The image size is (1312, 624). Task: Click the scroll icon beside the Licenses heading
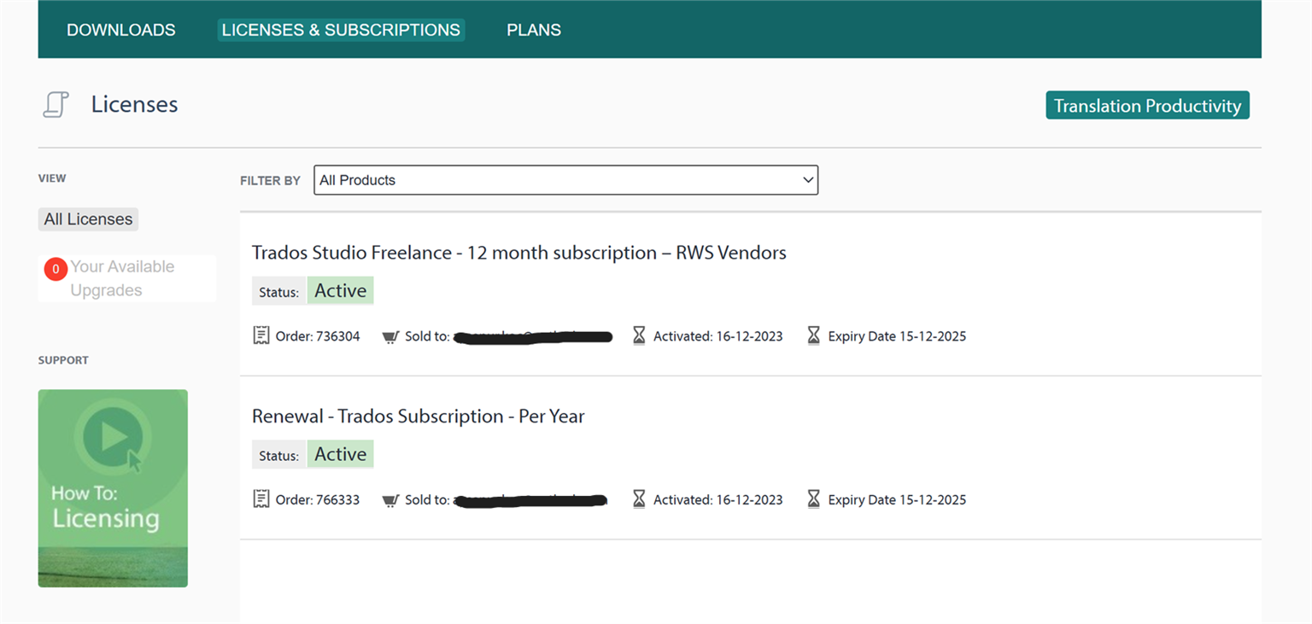click(55, 103)
